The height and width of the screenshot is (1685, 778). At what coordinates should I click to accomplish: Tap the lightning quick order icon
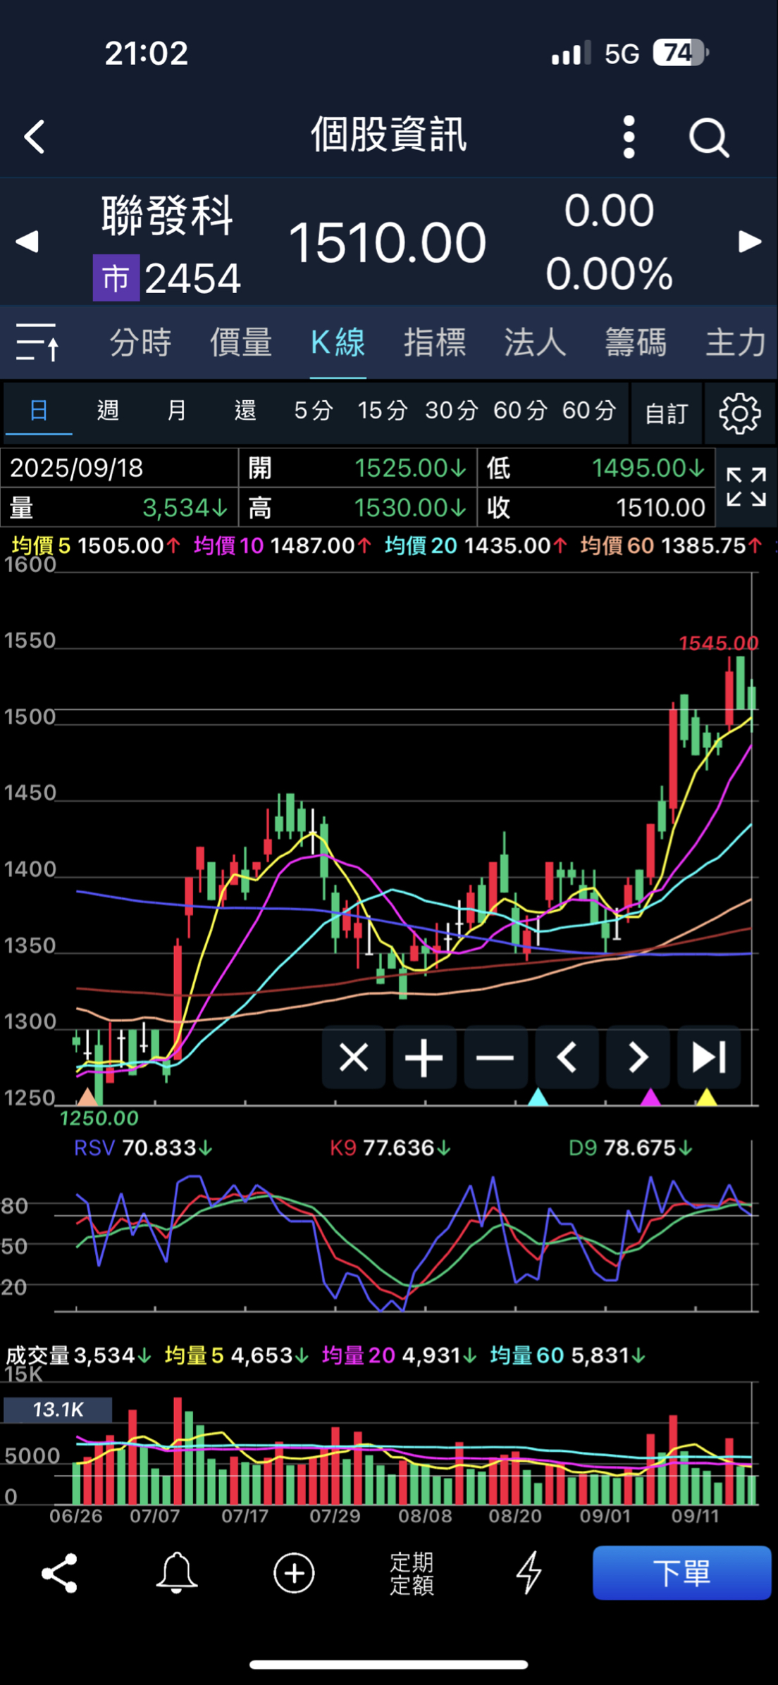tap(529, 1573)
